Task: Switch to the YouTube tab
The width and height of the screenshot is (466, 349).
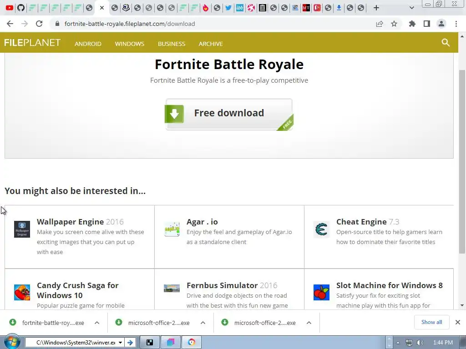Action: pyautogui.click(x=10, y=8)
